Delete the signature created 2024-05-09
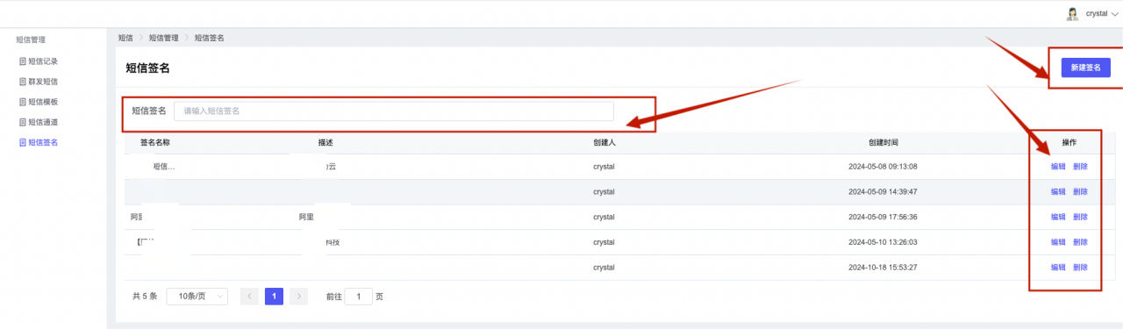 (1080, 192)
